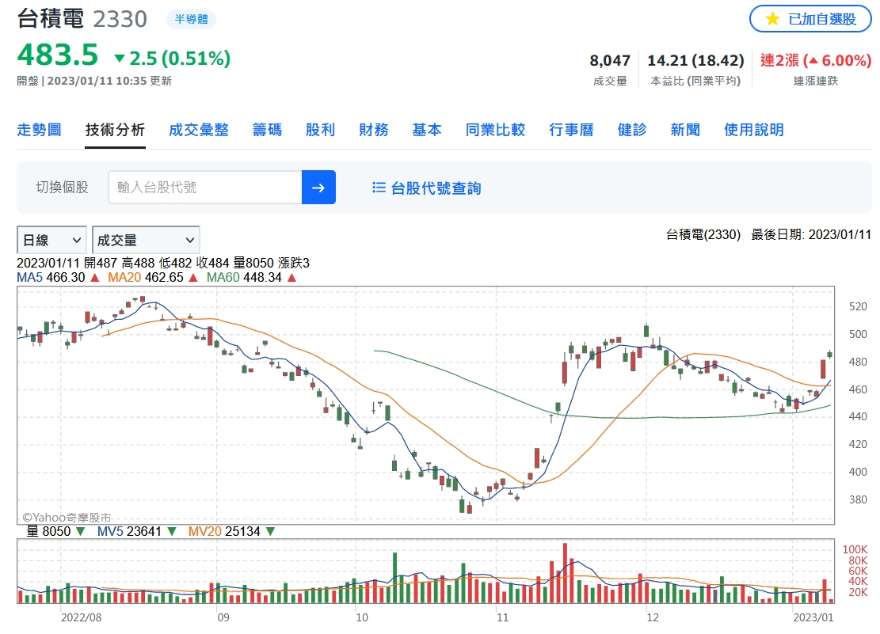Click the 10 month axis label

click(362, 617)
